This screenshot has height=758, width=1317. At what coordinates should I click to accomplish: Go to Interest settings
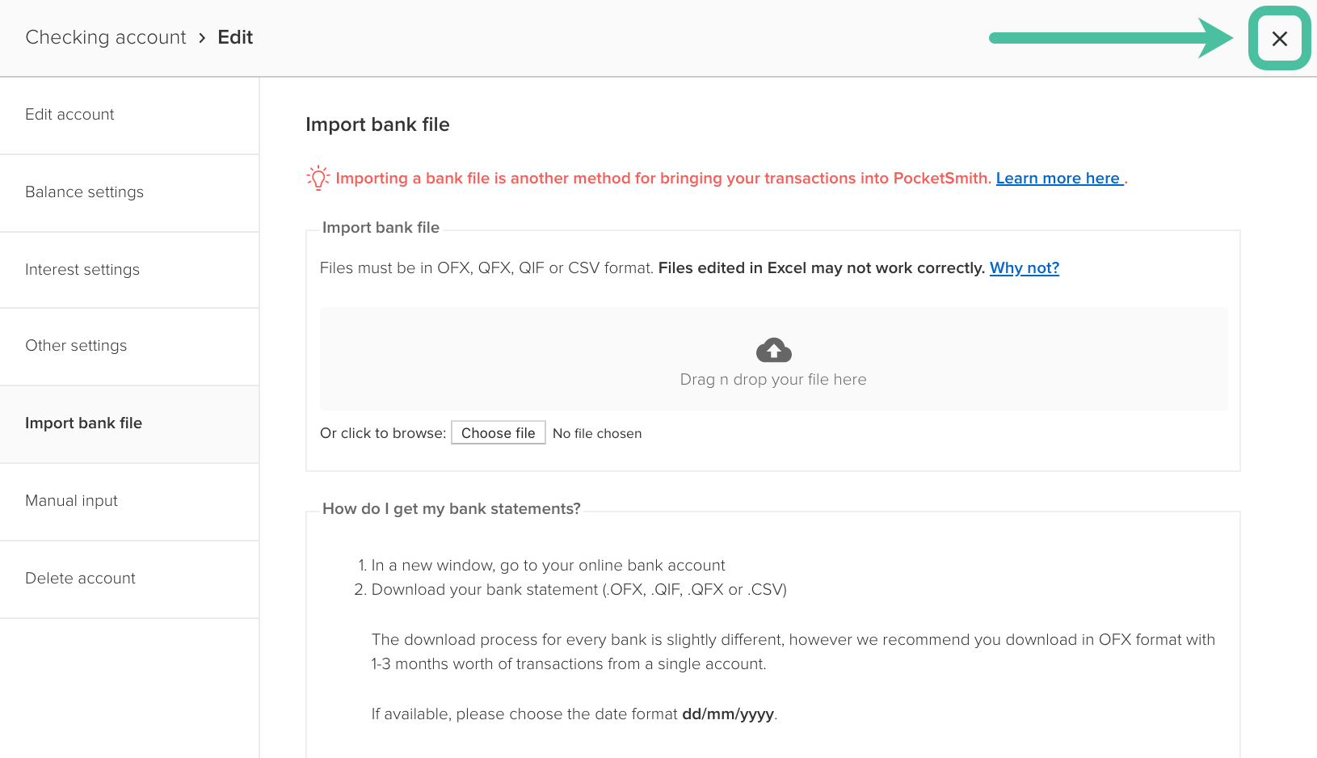point(129,270)
